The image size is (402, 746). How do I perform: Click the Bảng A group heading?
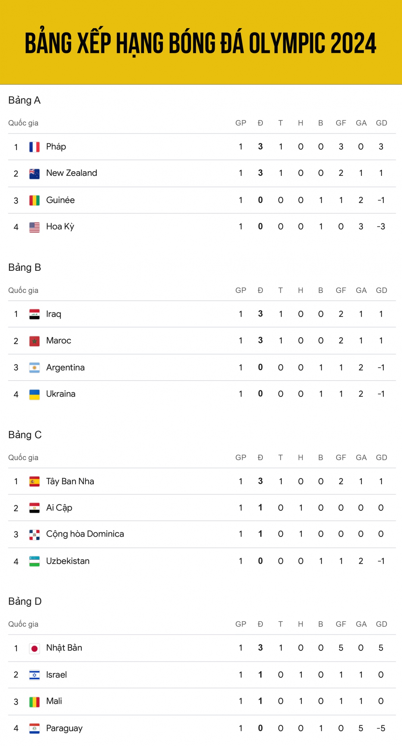[x=24, y=100]
